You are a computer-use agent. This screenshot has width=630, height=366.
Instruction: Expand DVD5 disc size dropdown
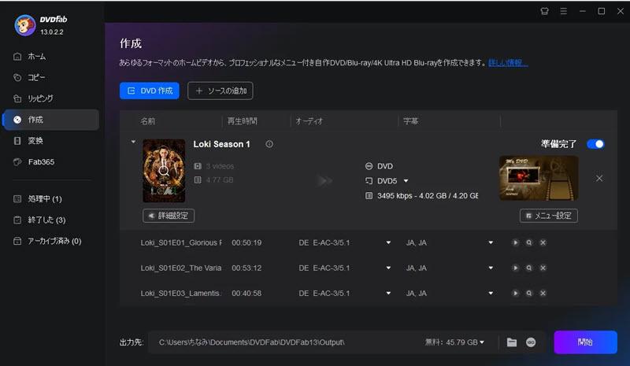[406, 181]
